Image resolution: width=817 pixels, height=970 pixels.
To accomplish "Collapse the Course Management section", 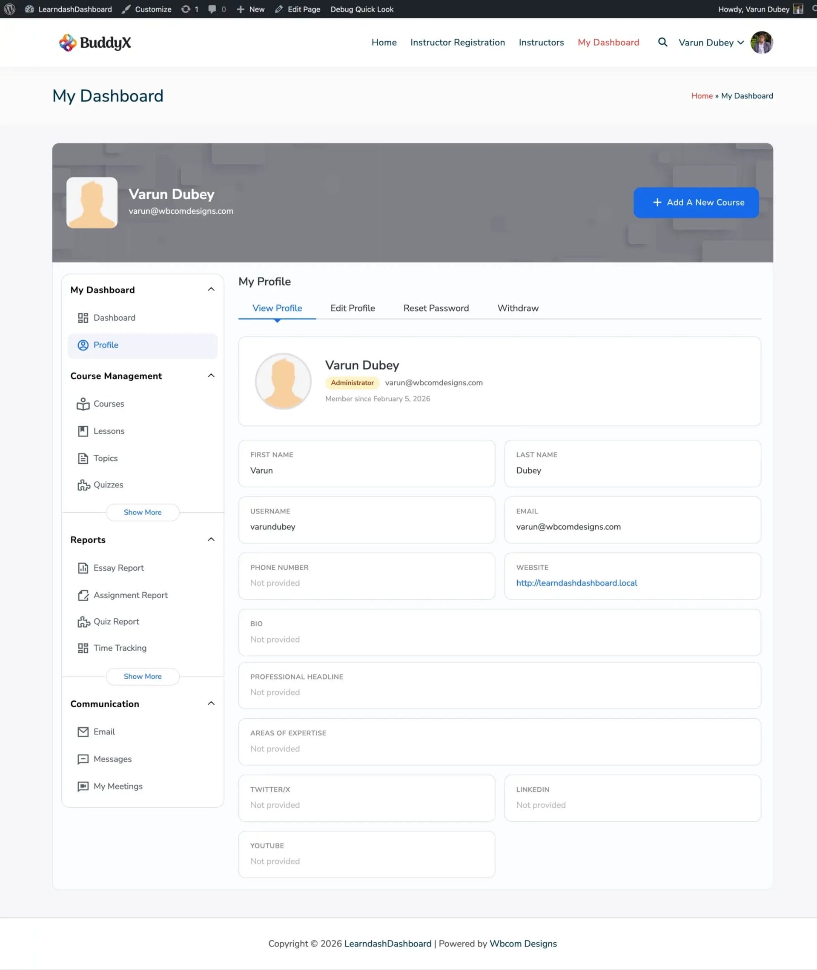I will coord(211,376).
